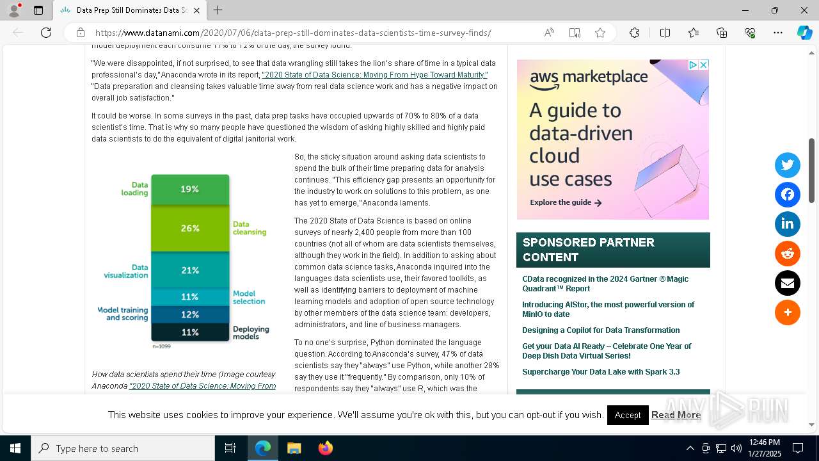Image resolution: width=819 pixels, height=461 pixels.
Task: Click scrollbar down arrow
Action: coord(812,424)
